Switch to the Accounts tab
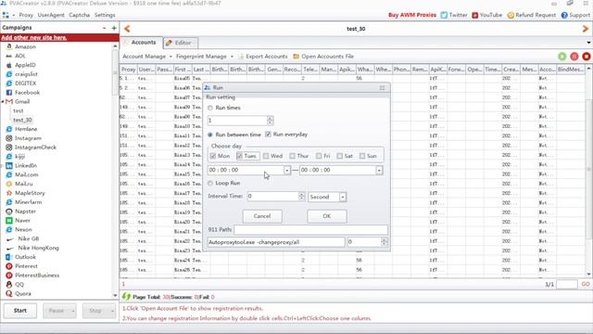 click(142, 43)
